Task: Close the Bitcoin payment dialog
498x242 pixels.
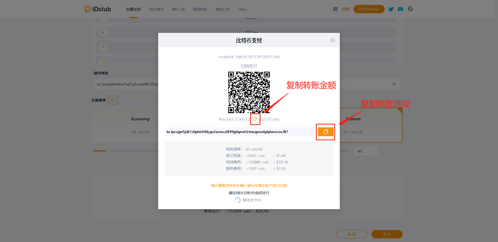Action: pos(333,40)
